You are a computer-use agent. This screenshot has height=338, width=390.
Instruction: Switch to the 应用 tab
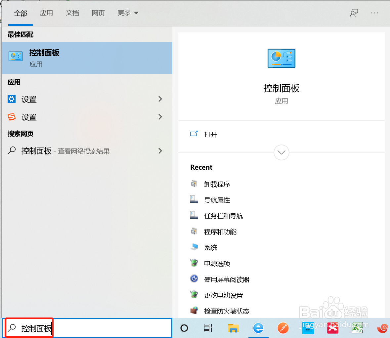47,13
